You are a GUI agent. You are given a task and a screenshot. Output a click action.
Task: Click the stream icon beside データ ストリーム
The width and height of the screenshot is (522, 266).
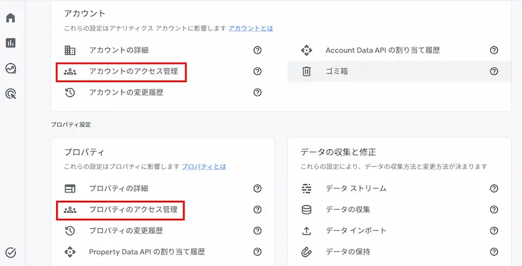[x=306, y=188]
